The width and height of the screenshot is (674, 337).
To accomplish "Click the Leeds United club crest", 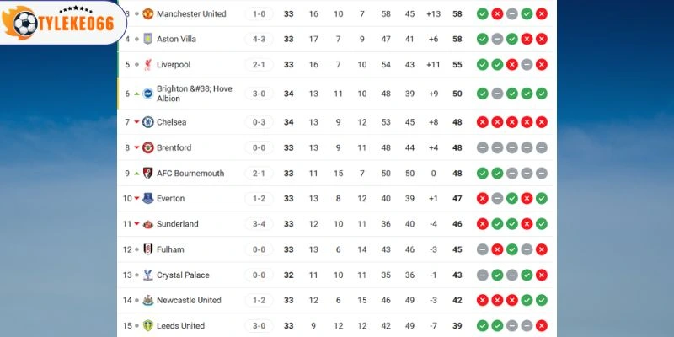I will tap(148, 326).
